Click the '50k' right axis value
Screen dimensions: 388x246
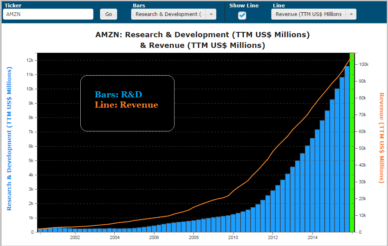pyautogui.click(x=363, y=148)
